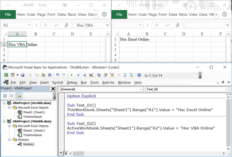This screenshot has width=232, height=157.
Task: Click the File tab in AtvWB Excel window
Action: (8, 15)
